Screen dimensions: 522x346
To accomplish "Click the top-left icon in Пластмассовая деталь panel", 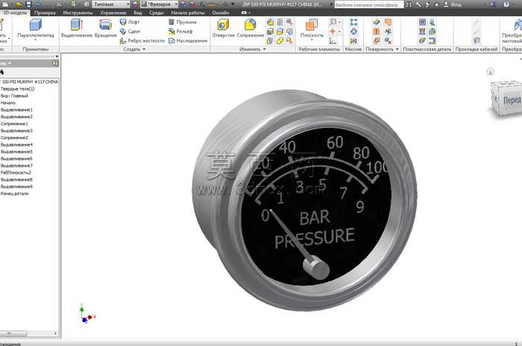I will tap(422, 22).
